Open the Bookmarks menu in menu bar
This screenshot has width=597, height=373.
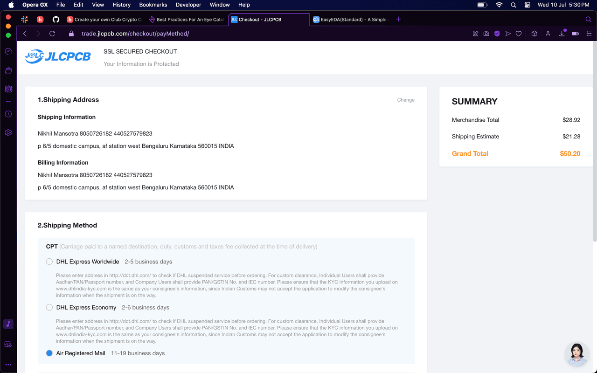point(153,5)
